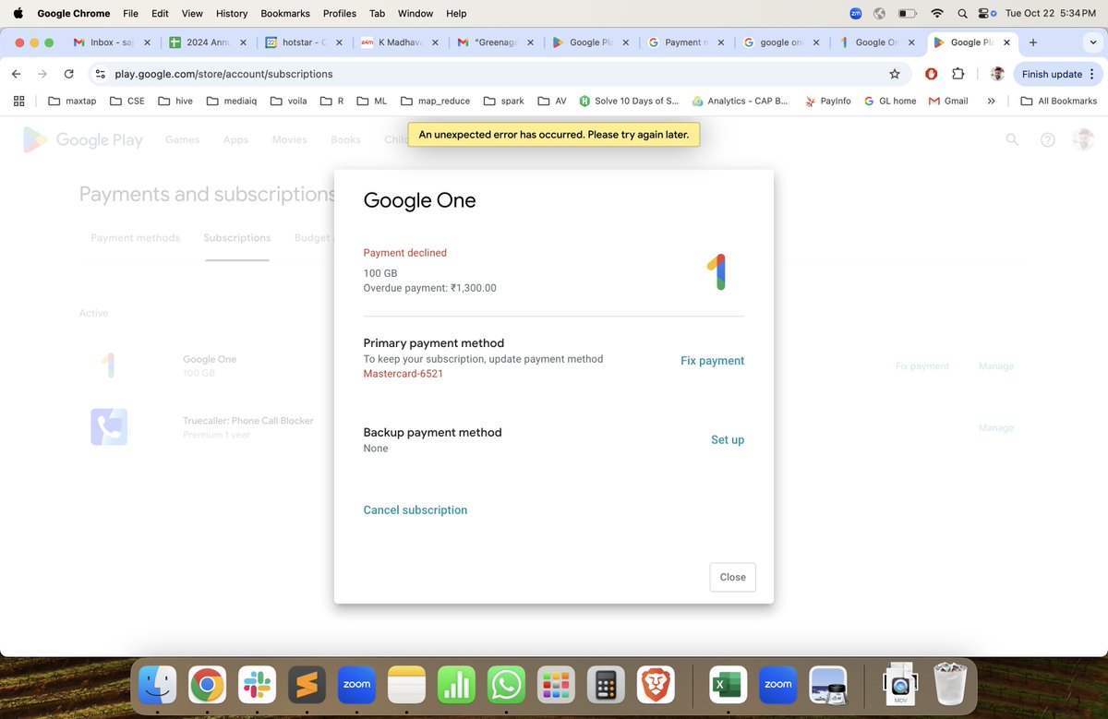Viewport: 1108px width, 719px height.
Task: Bookmark this page with the star
Action: tap(894, 74)
